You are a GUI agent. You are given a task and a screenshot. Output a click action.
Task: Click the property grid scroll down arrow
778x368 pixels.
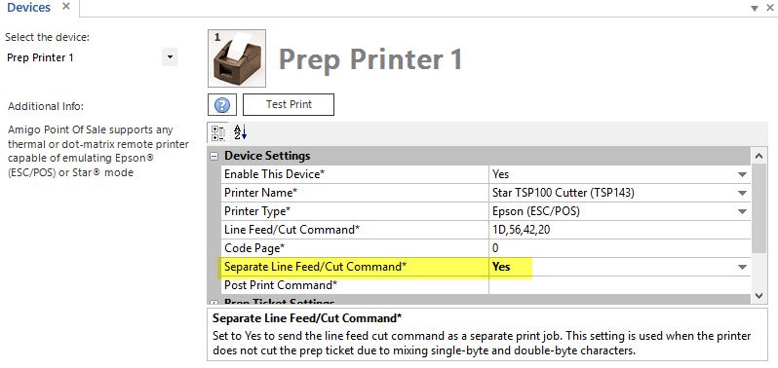click(759, 295)
